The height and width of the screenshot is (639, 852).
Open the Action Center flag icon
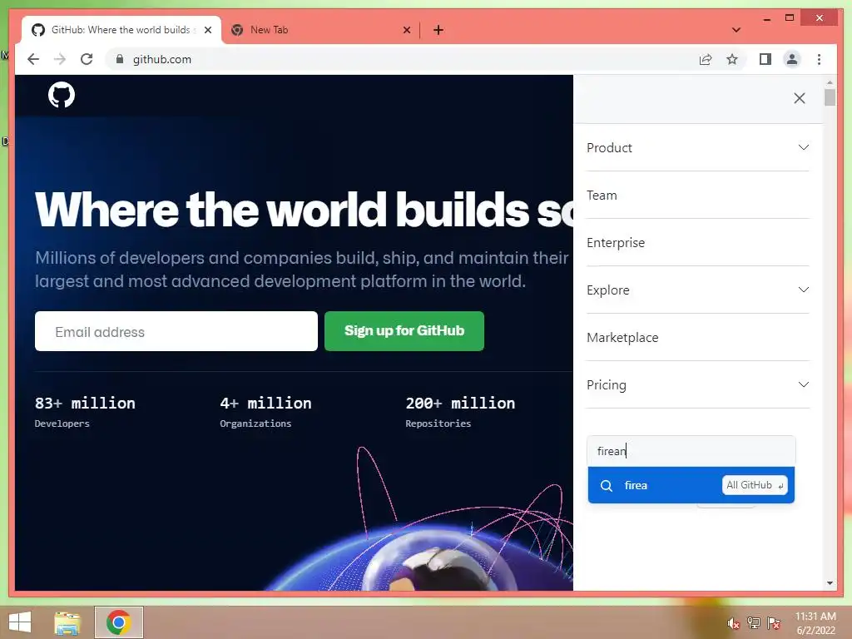click(x=774, y=622)
